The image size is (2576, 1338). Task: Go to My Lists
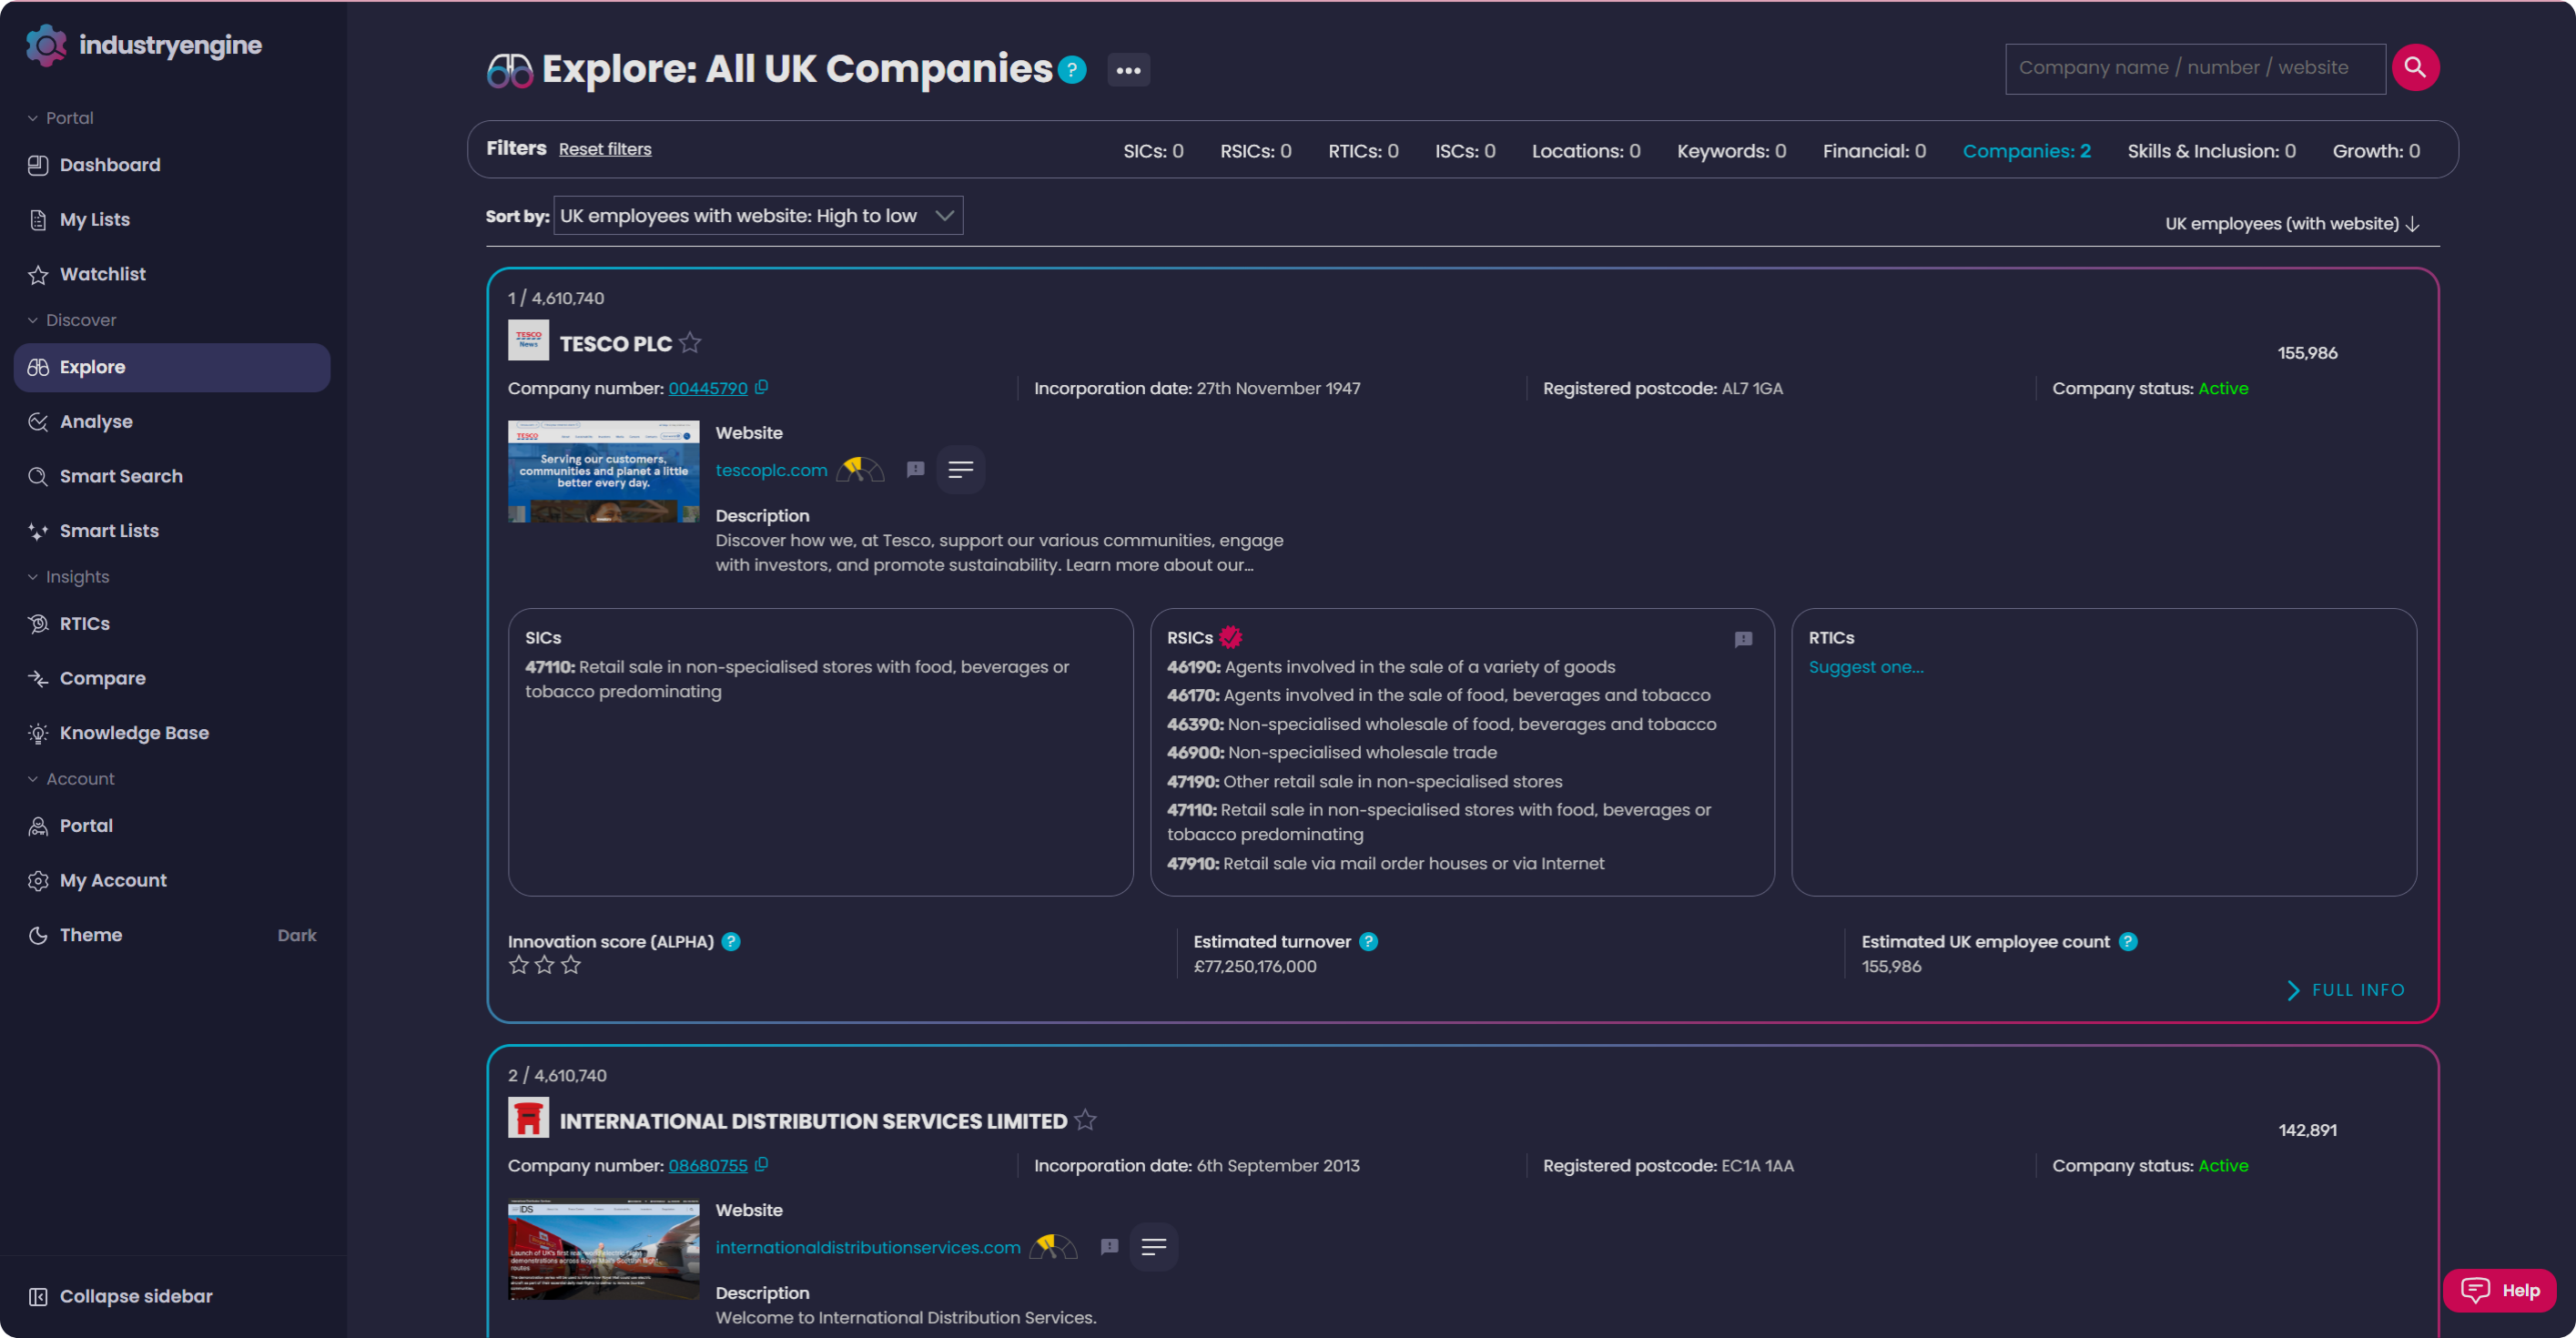172,219
